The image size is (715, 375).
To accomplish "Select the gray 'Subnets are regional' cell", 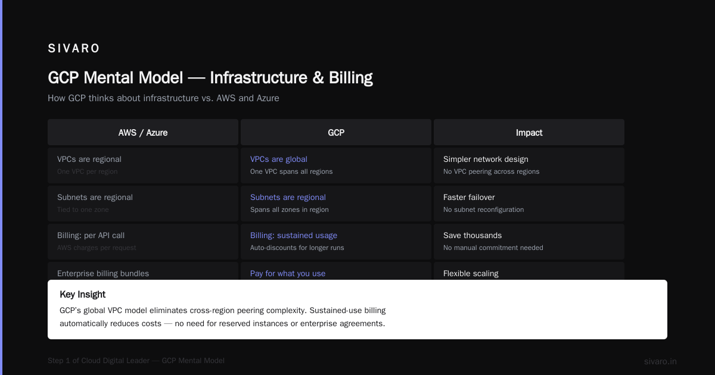I will click(x=143, y=204).
